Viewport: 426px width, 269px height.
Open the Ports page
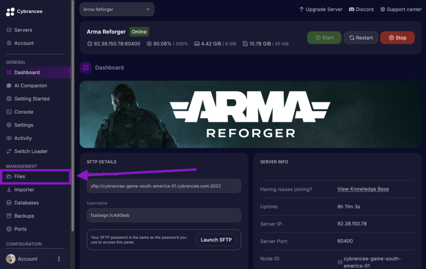(20, 229)
